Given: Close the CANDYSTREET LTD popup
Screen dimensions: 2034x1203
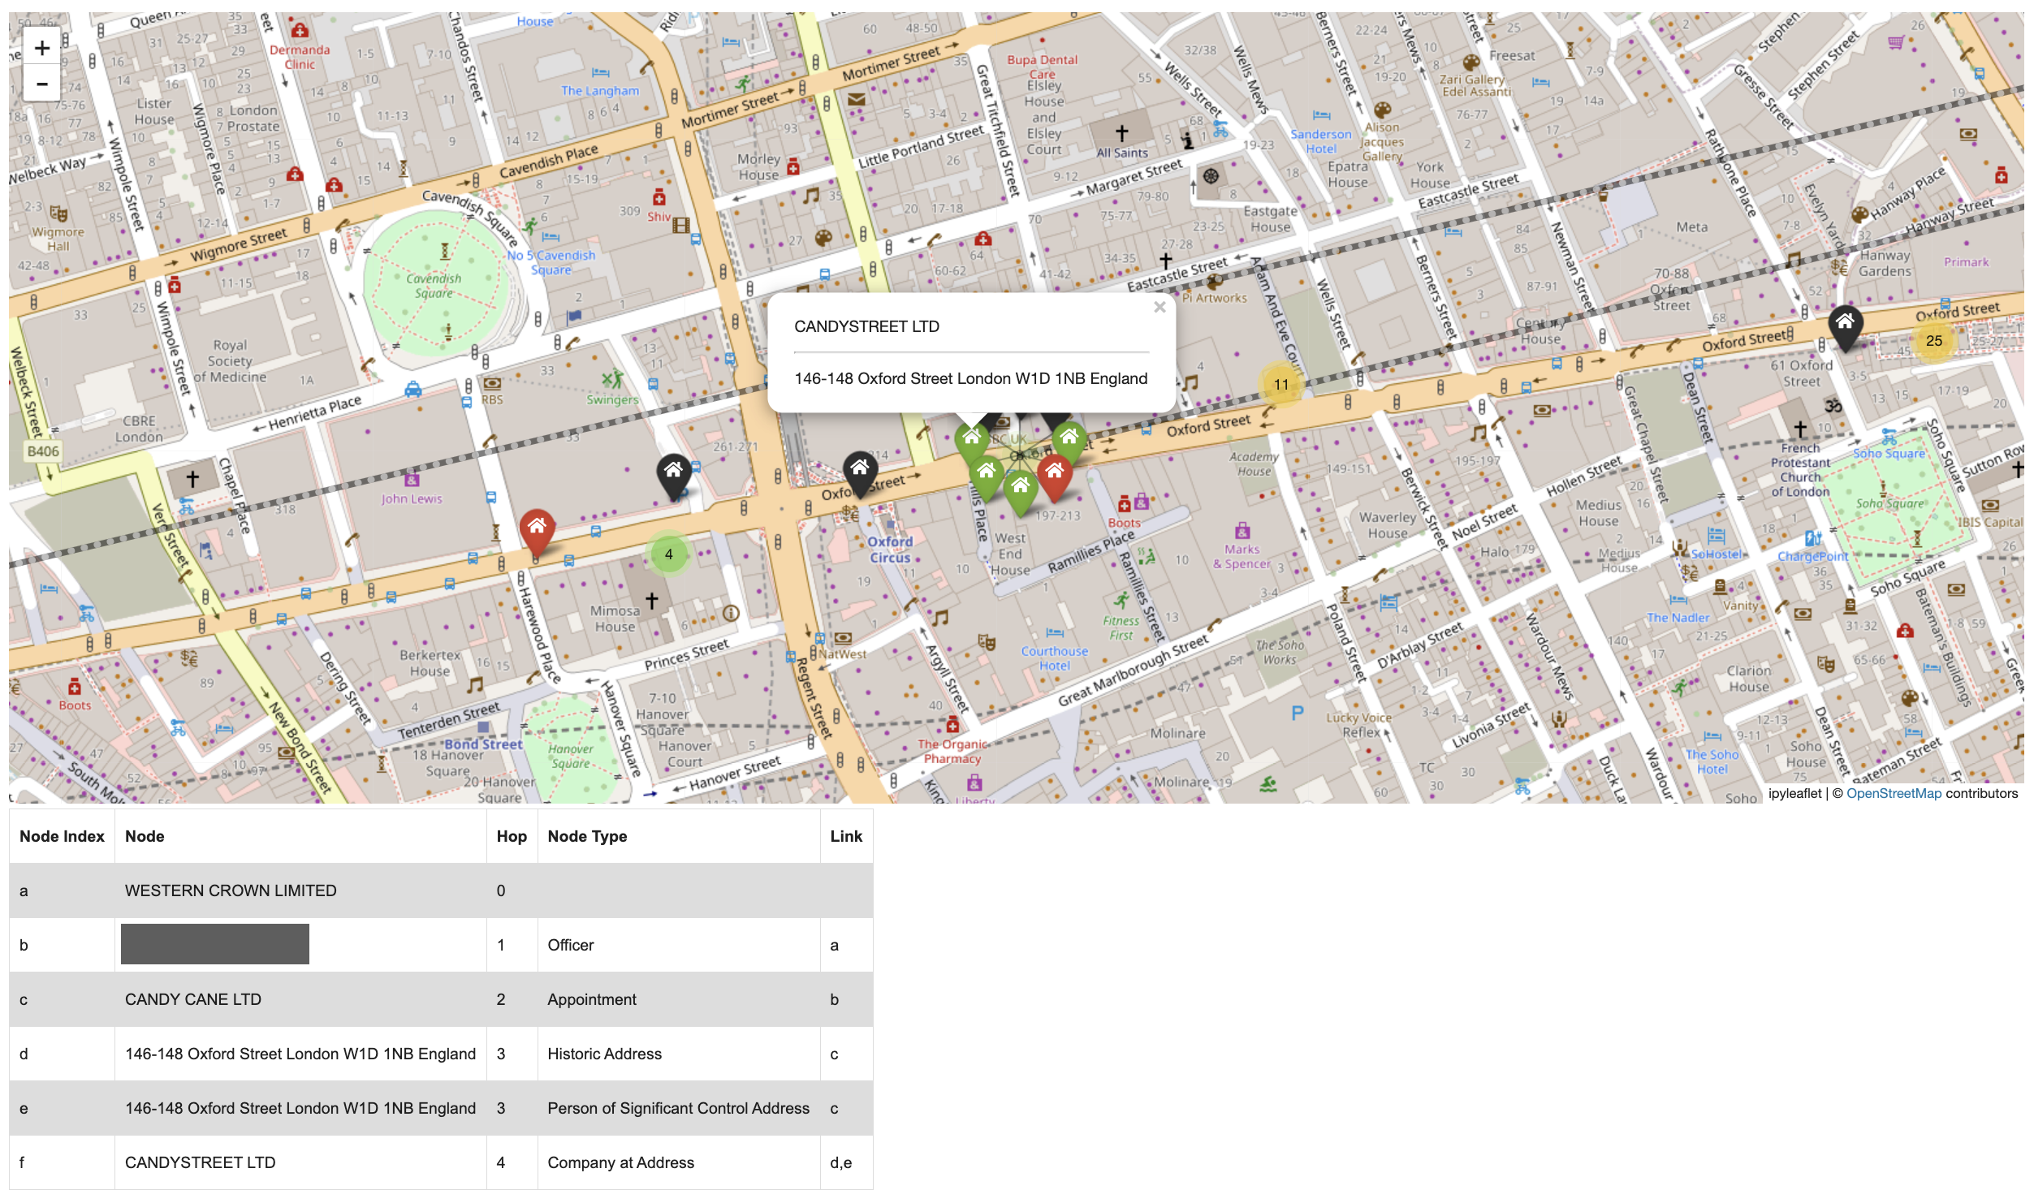Looking at the screenshot, I should pos(1159,308).
